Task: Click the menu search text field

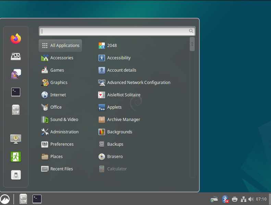Action: click(117, 31)
